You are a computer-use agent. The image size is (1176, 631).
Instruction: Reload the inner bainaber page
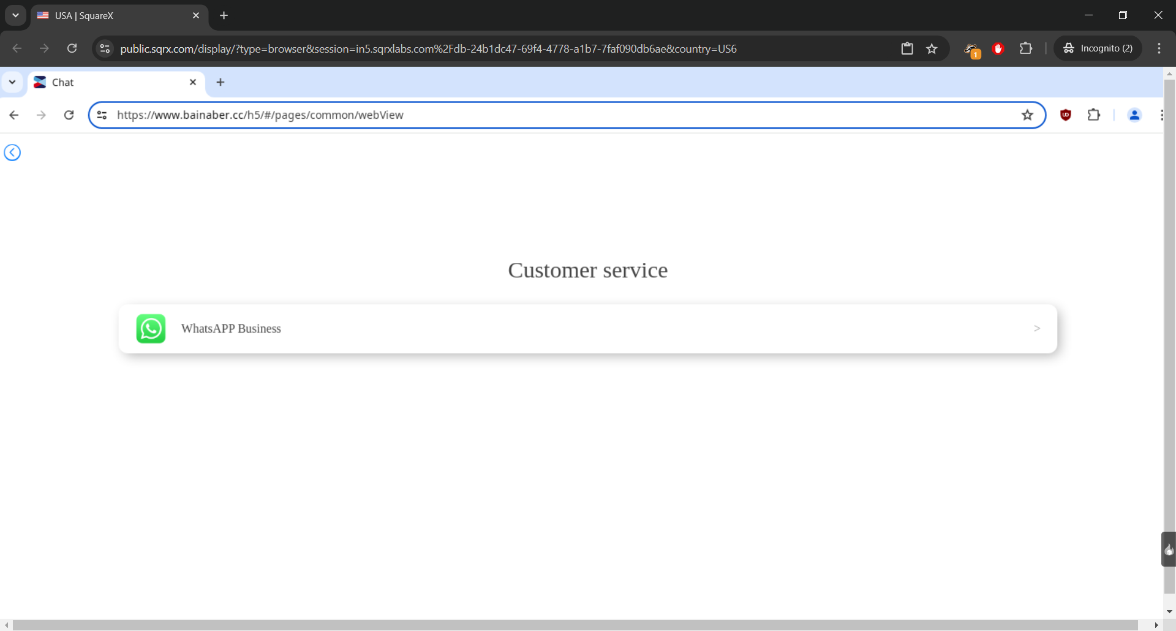coord(69,115)
